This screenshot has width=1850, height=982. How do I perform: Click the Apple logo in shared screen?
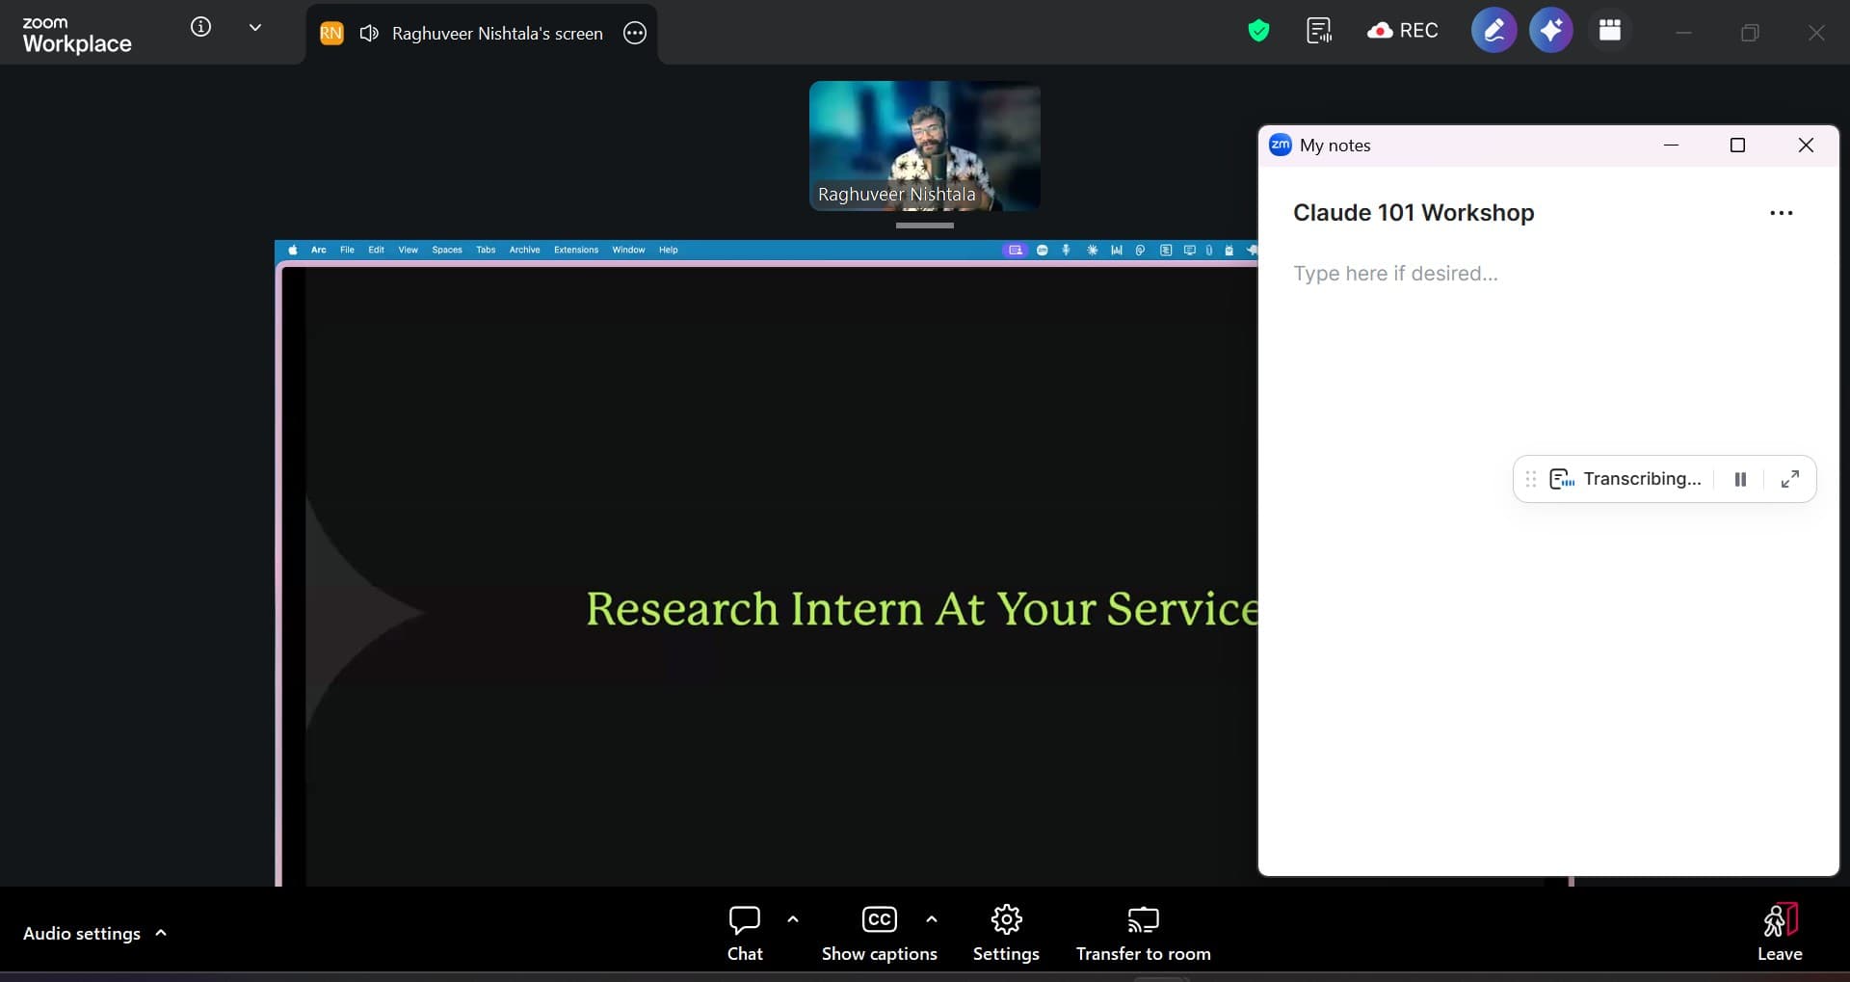(293, 250)
